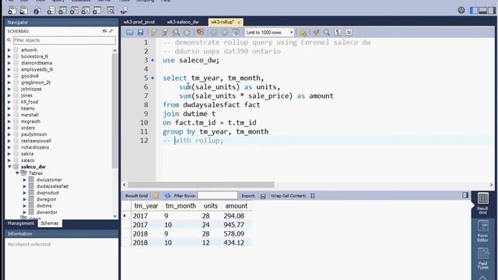Click the Filter objects search field
This screenshot has height=280, width=498.
(65, 40)
